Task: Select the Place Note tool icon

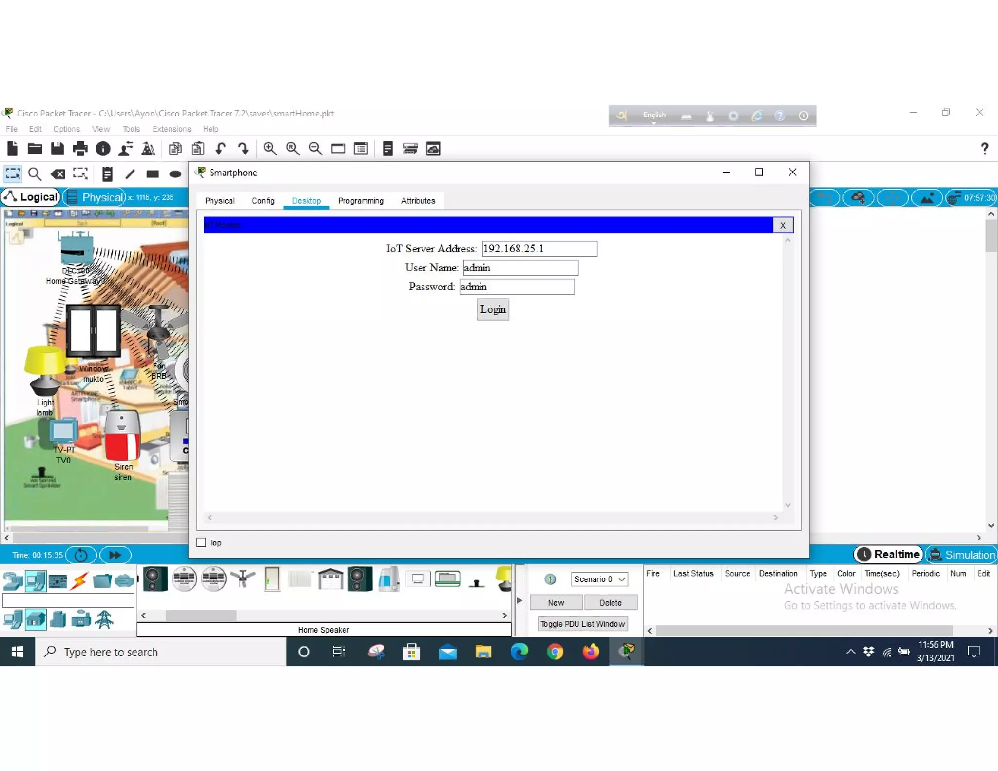Action: click(107, 174)
